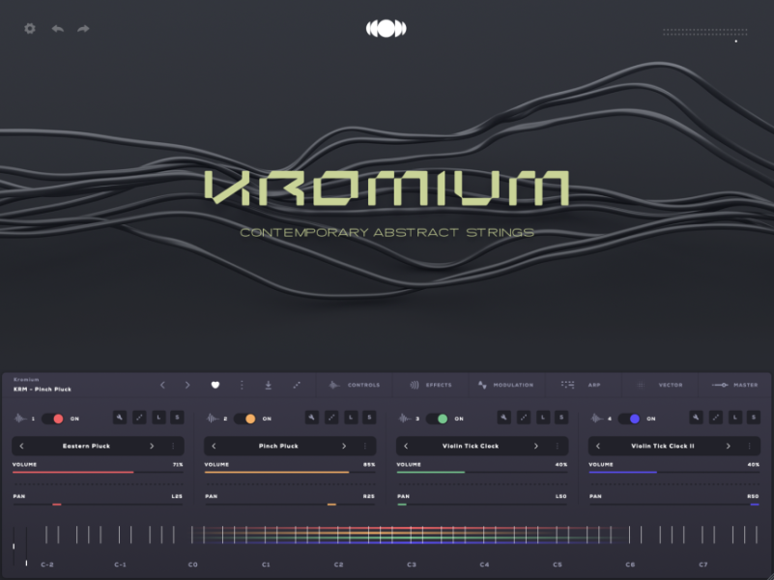Click the undo arrow icon
The image size is (774, 580).
(58, 29)
